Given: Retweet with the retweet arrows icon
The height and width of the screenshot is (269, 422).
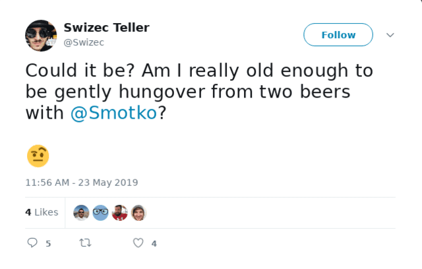Looking at the screenshot, I should pos(85,243).
